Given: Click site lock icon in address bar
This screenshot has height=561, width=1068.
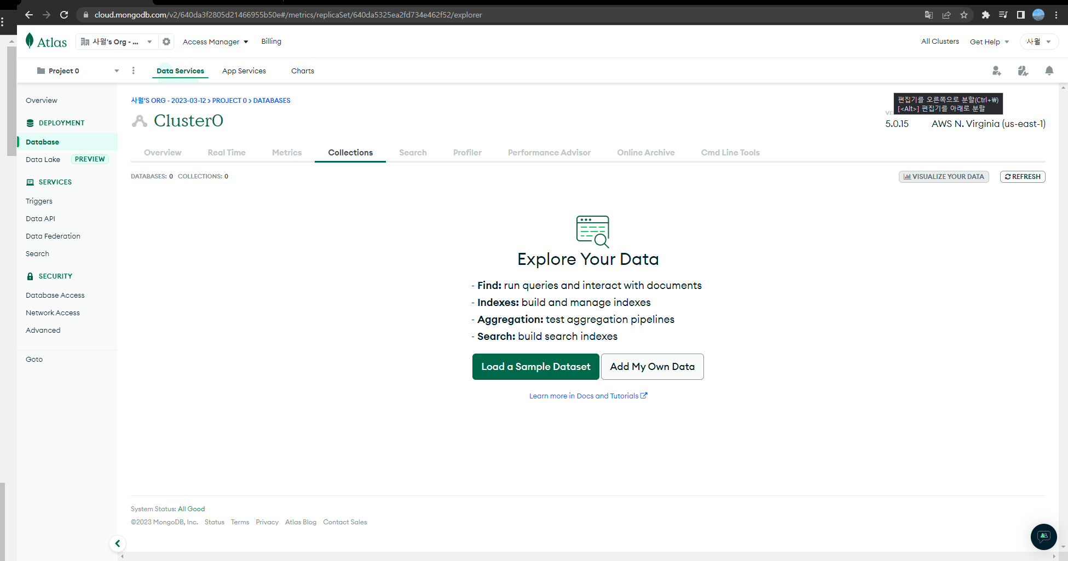Looking at the screenshot, I should coord(86,15).
